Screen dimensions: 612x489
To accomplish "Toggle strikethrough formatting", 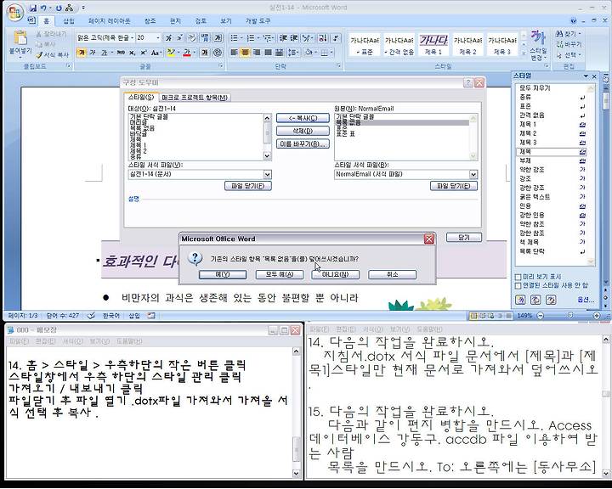I will (x=121, y=53).
